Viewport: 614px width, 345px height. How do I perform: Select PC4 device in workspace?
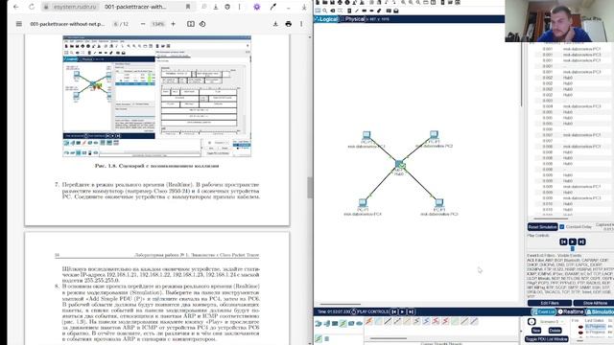(x=363, y=203)
